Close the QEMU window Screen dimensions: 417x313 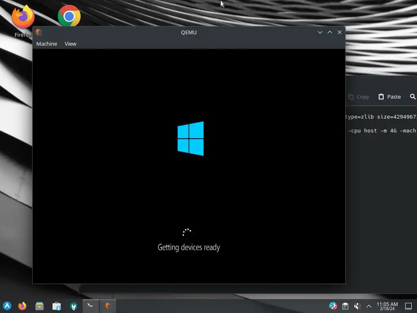[x=340, y=32]
